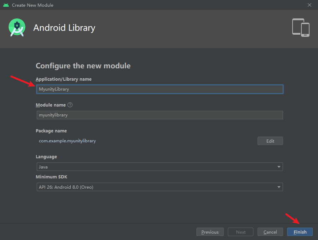Select the API 26 Minimum SDK combo box
Image resolution: width=318 pixels, height=240 pixels.
159,187
